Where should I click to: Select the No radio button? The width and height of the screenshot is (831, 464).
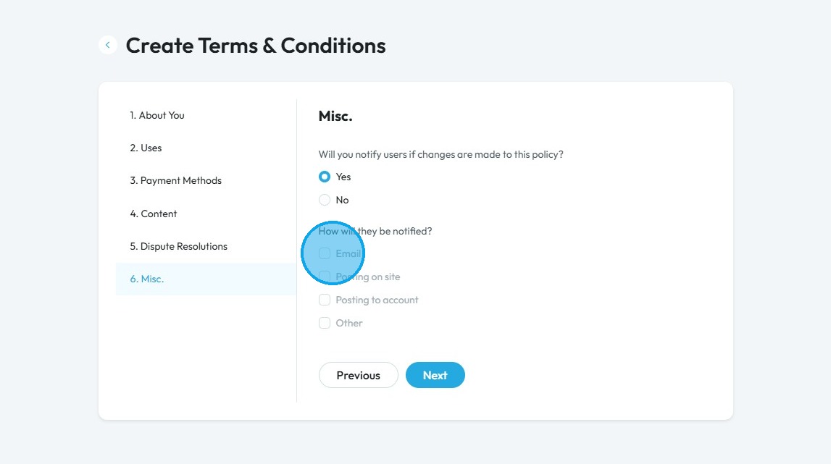pos(325,200)
